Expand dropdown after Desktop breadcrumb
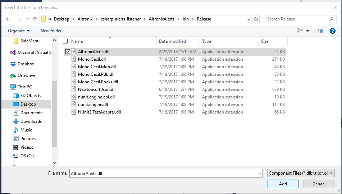 [x=73, y=19]
